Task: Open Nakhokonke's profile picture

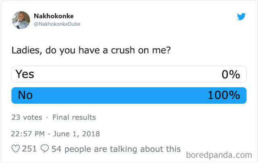Action: [x=21, y=20]
